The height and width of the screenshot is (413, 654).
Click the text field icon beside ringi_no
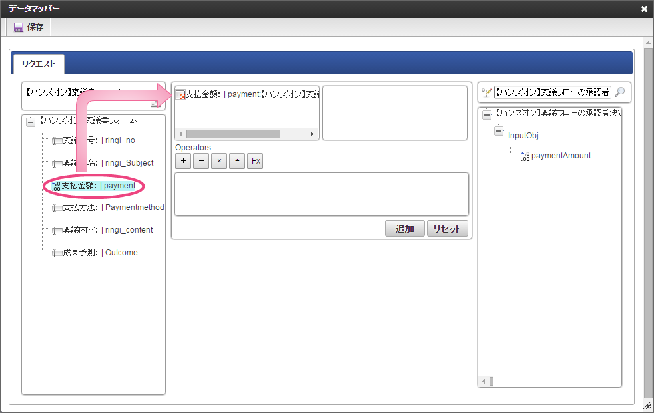(x=57, y=141)
